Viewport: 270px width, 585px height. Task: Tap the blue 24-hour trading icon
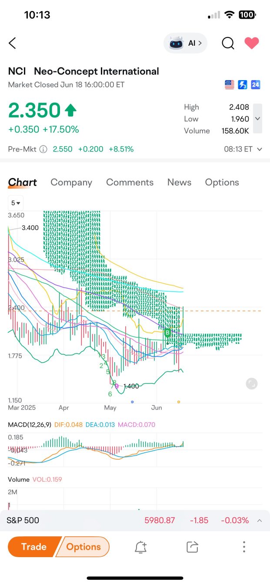tap(256, 85)
